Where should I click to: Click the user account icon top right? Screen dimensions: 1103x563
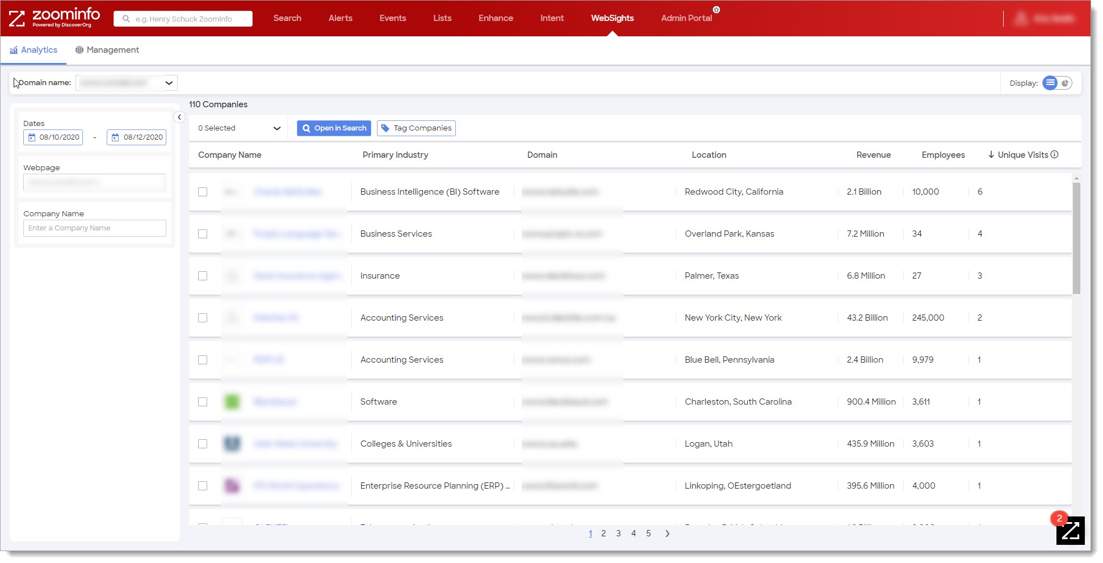[1021, 18]
